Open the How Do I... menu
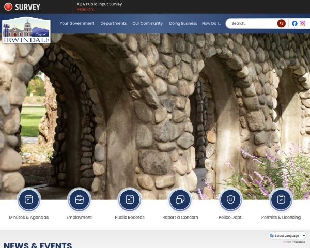Screen dimensions: 310x248 click(x=211, y=23)
